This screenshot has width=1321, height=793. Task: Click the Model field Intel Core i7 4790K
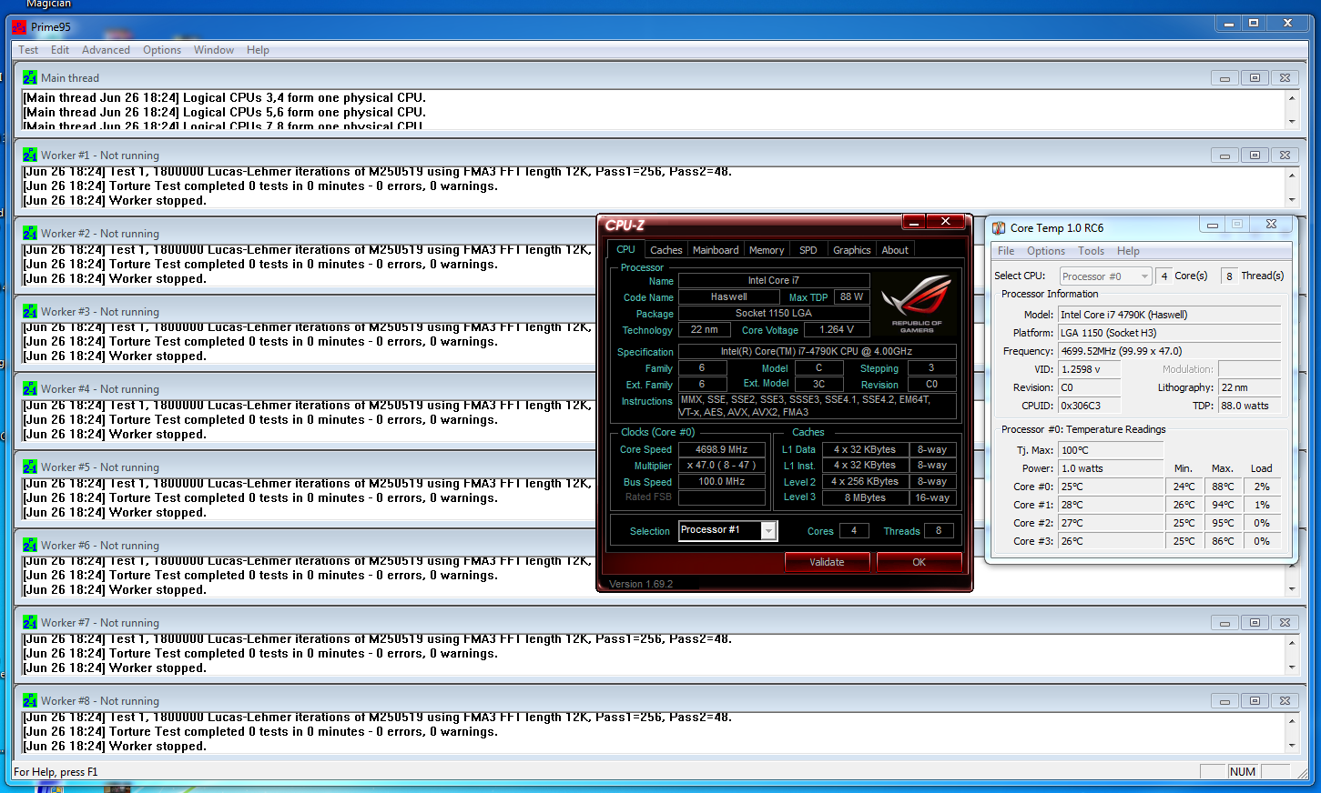[1170, 315]
